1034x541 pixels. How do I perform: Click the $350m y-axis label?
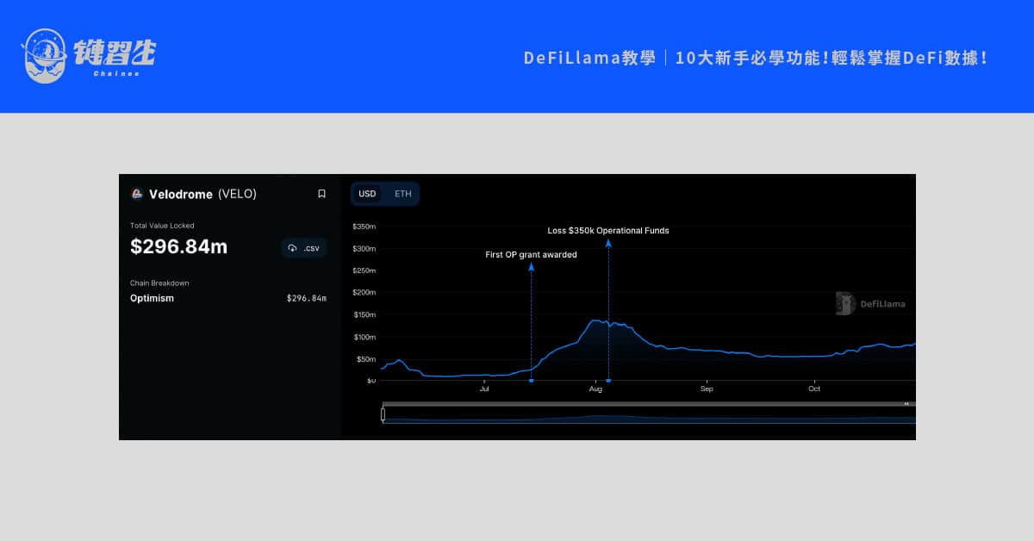364,227
